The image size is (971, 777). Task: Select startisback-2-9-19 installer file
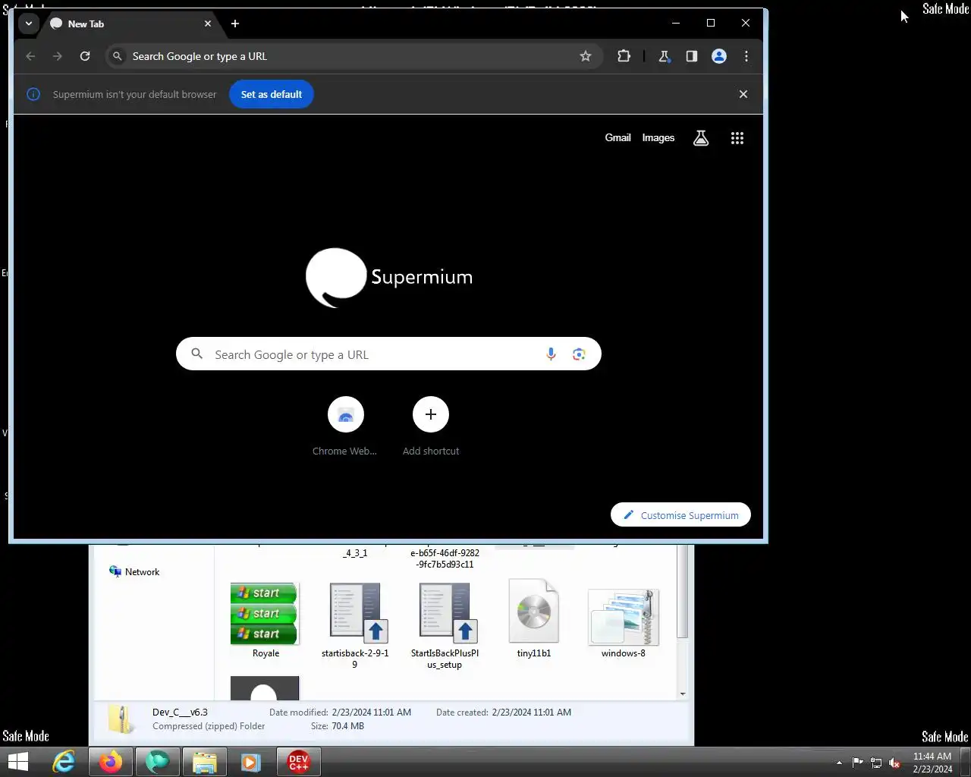coord(355,625)
